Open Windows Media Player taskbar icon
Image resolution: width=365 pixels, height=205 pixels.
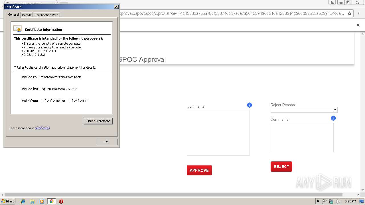[x=42, y=201]
